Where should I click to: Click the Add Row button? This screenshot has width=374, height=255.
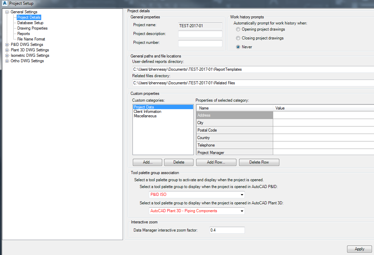[216, 162]
